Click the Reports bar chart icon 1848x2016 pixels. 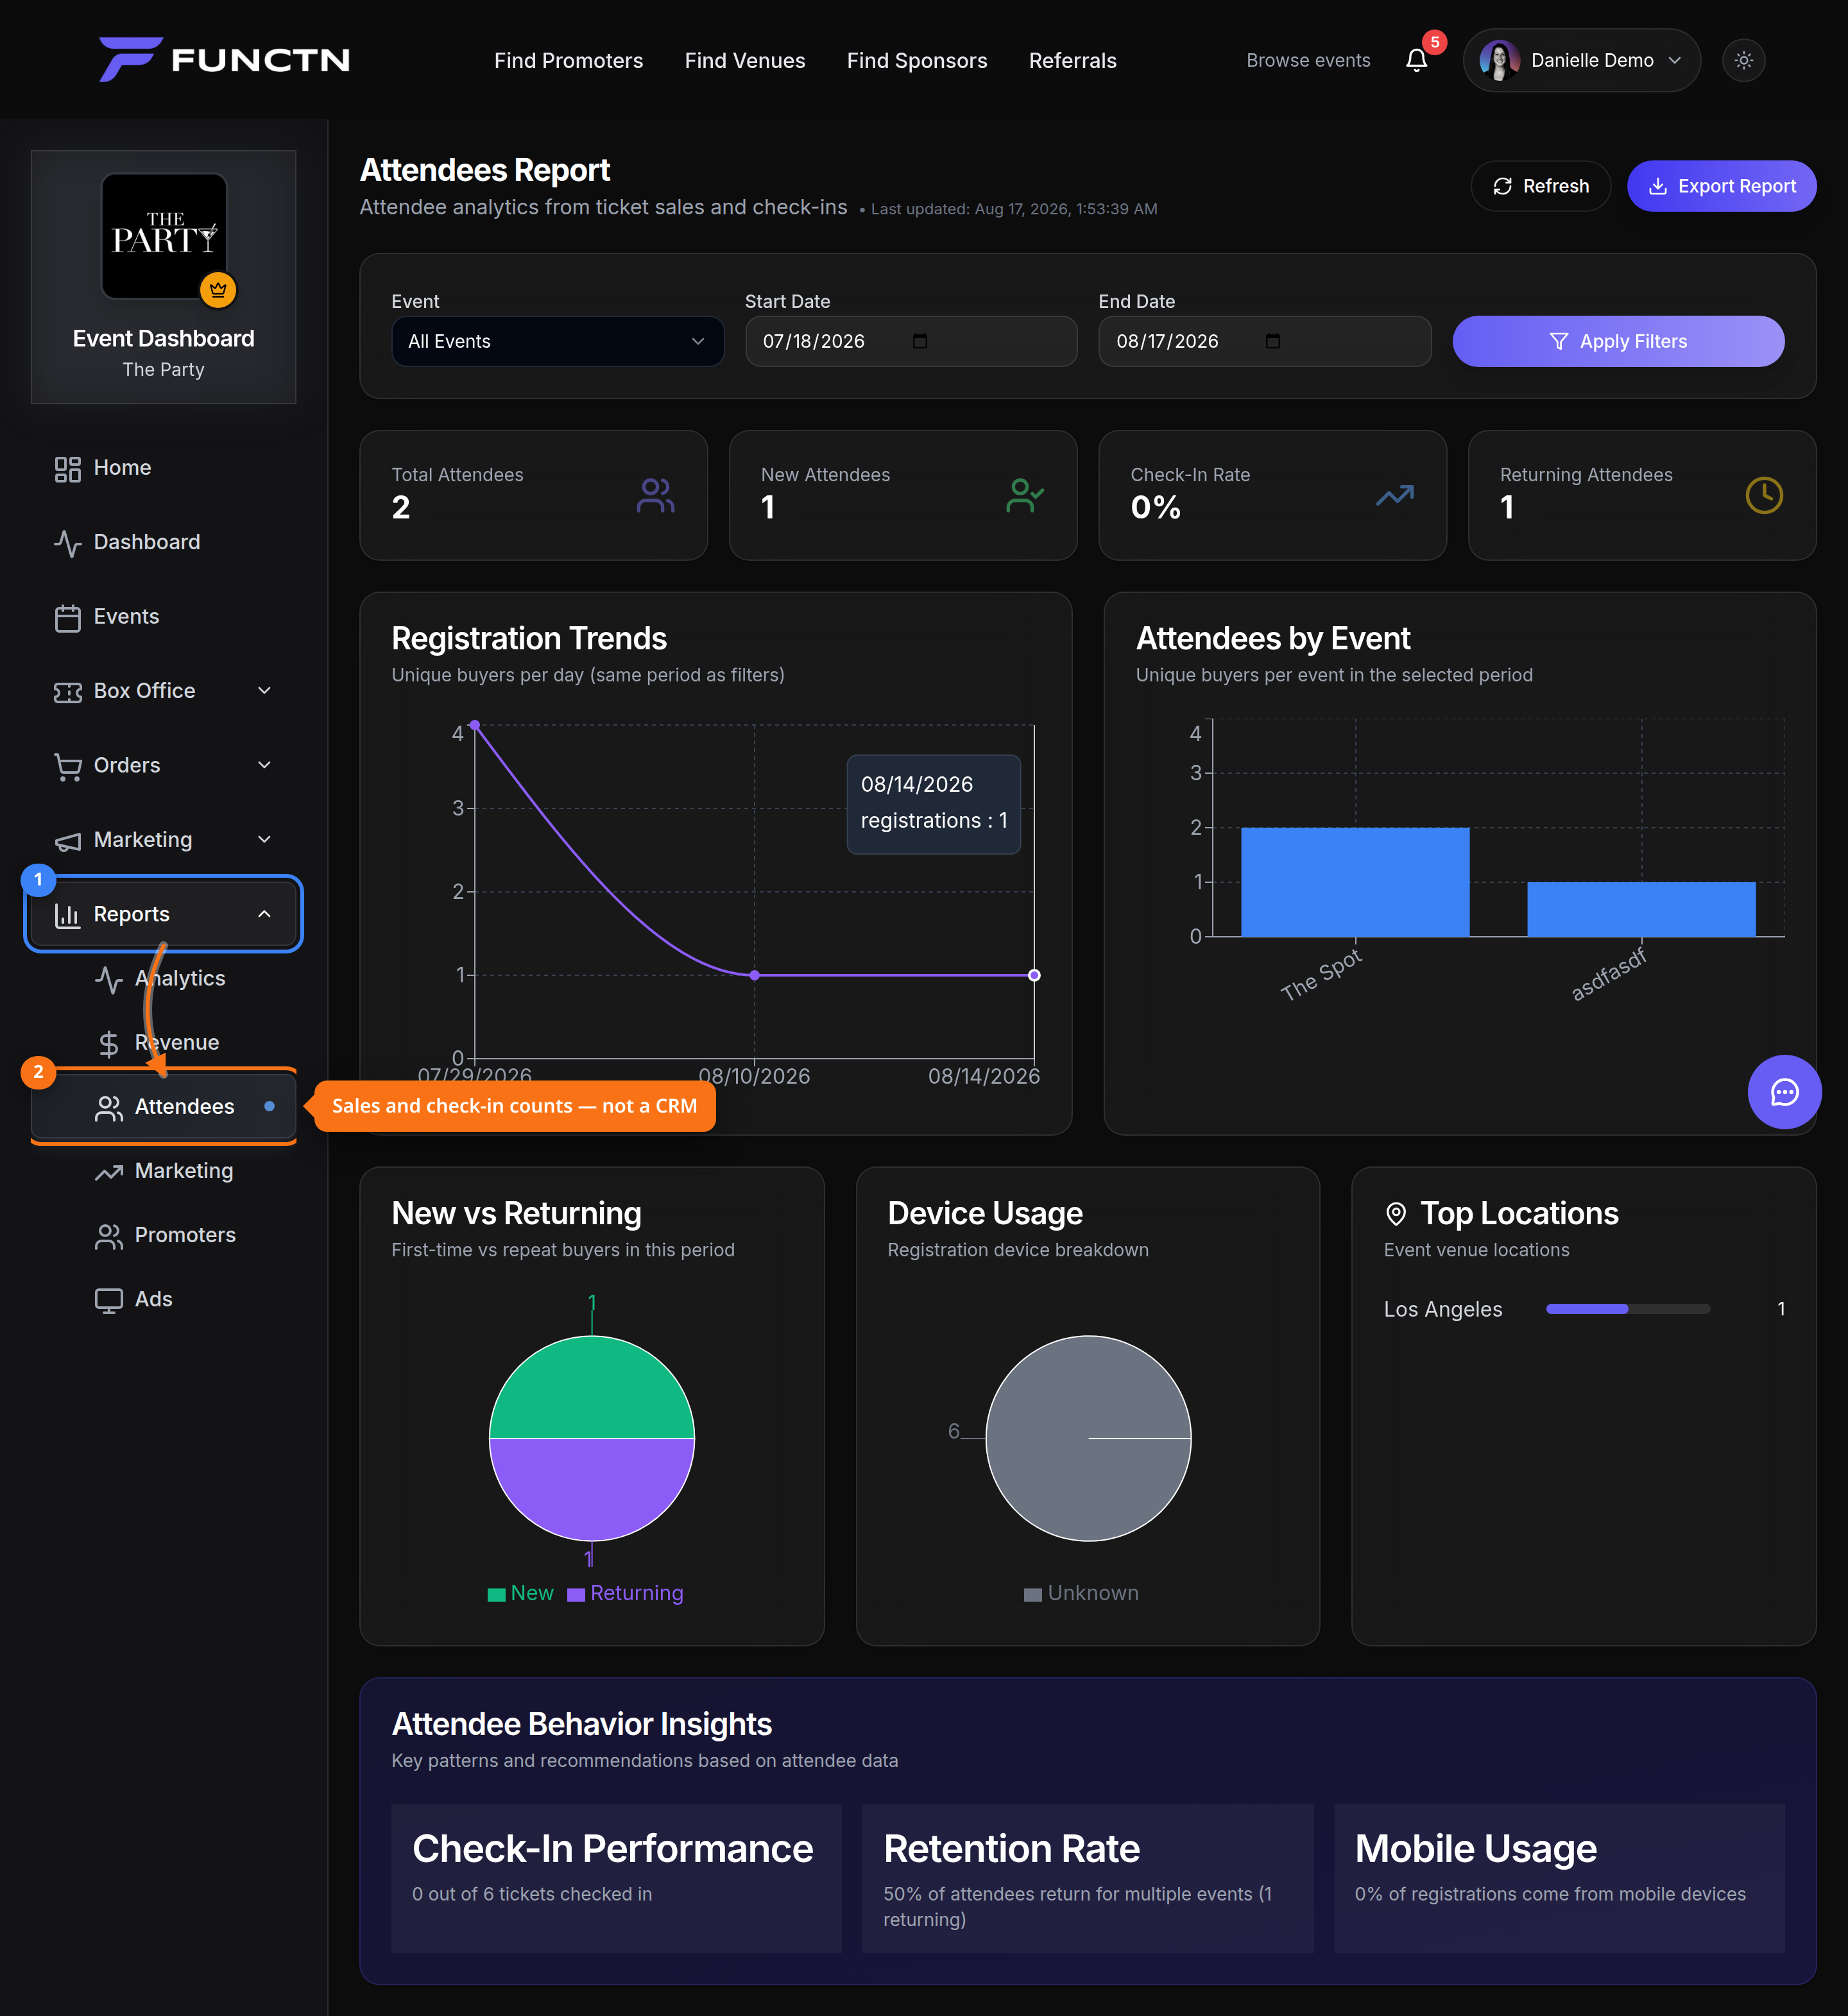click(67, 915)
